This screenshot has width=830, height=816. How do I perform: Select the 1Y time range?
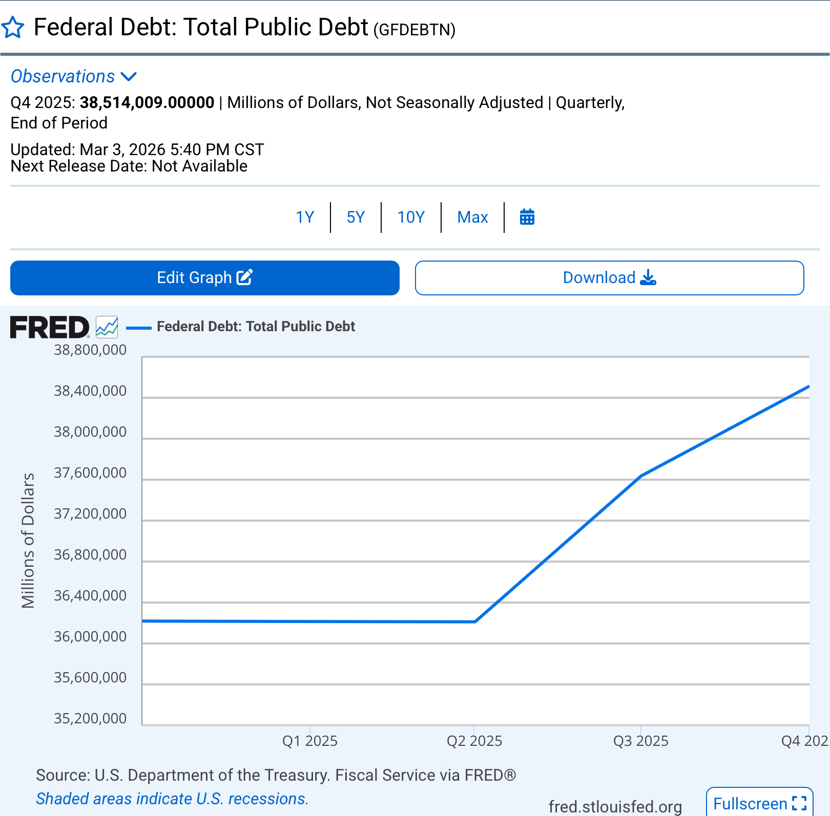305,217
